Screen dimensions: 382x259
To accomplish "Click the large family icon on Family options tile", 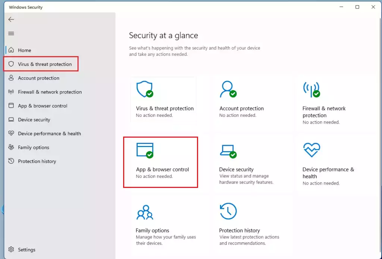I will (x=145, y=212).
